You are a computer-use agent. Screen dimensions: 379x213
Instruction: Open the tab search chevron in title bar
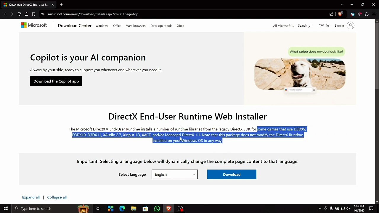[342, 4]
